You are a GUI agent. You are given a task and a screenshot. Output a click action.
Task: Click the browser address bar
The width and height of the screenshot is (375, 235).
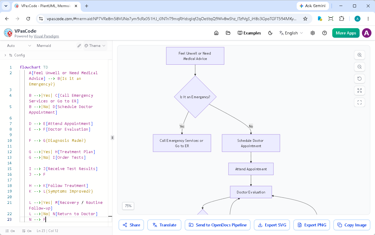pos(171,19)
